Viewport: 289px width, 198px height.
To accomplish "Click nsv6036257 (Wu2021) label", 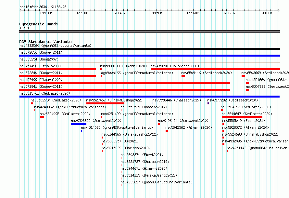I will pyautogui.click(x=120, y=141).
